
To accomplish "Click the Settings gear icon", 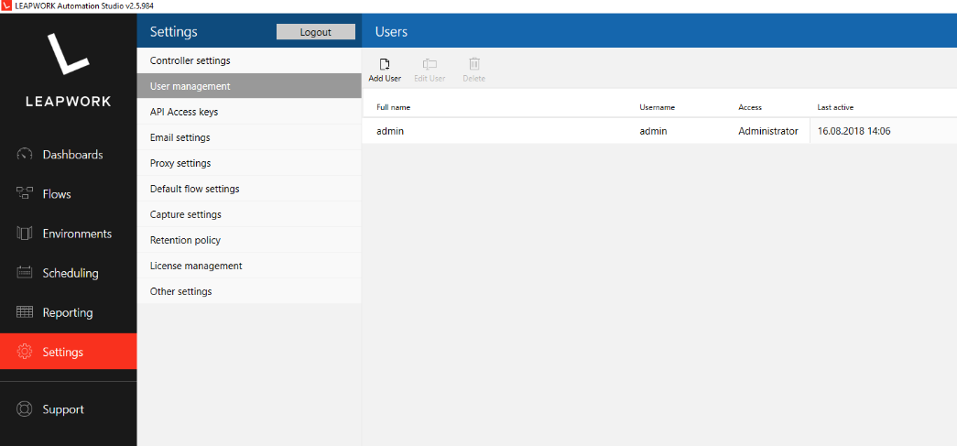I will [x=25, y=352].
